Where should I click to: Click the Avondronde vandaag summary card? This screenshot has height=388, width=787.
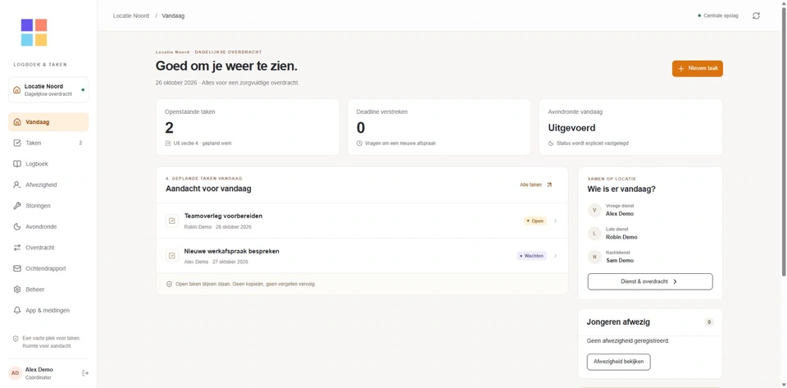(x=630, y=127)
